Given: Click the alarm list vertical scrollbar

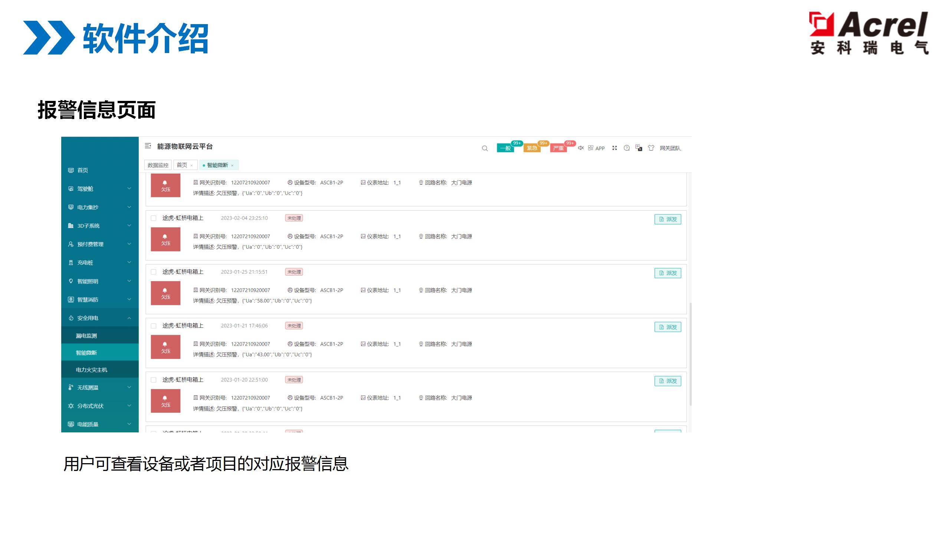Looking at the screenshot, I should 690,354.
